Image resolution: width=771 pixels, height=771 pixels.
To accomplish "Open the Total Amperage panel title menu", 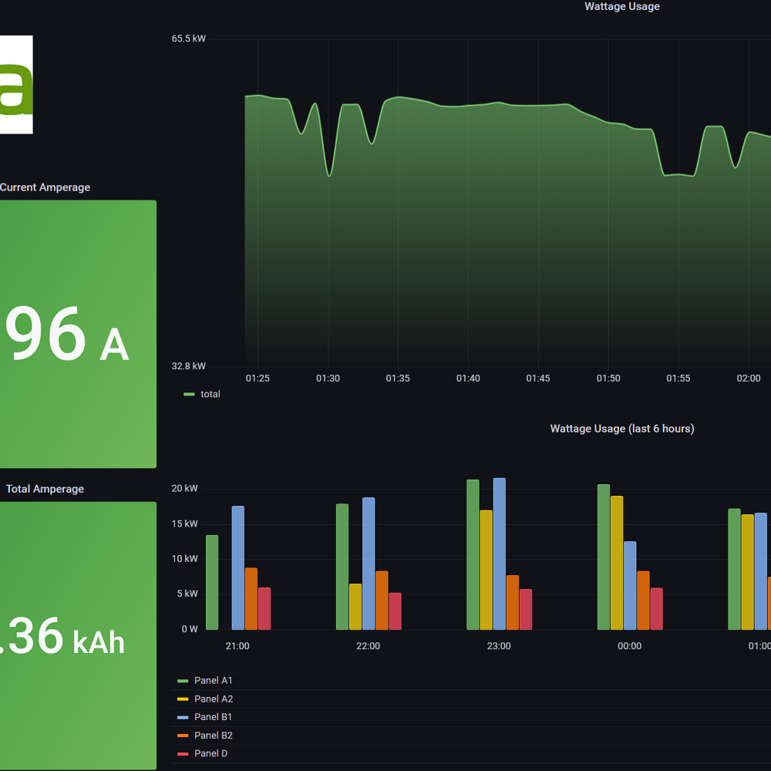I will point(45,489).
